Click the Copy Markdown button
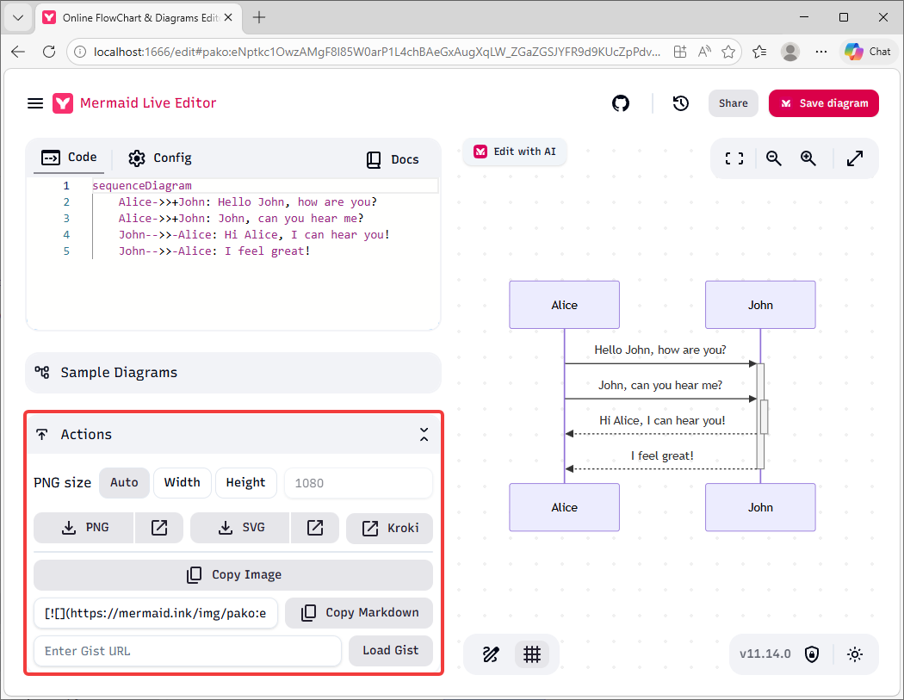The width and height of the screenshot is (904, 700). (x=359, y=613)
